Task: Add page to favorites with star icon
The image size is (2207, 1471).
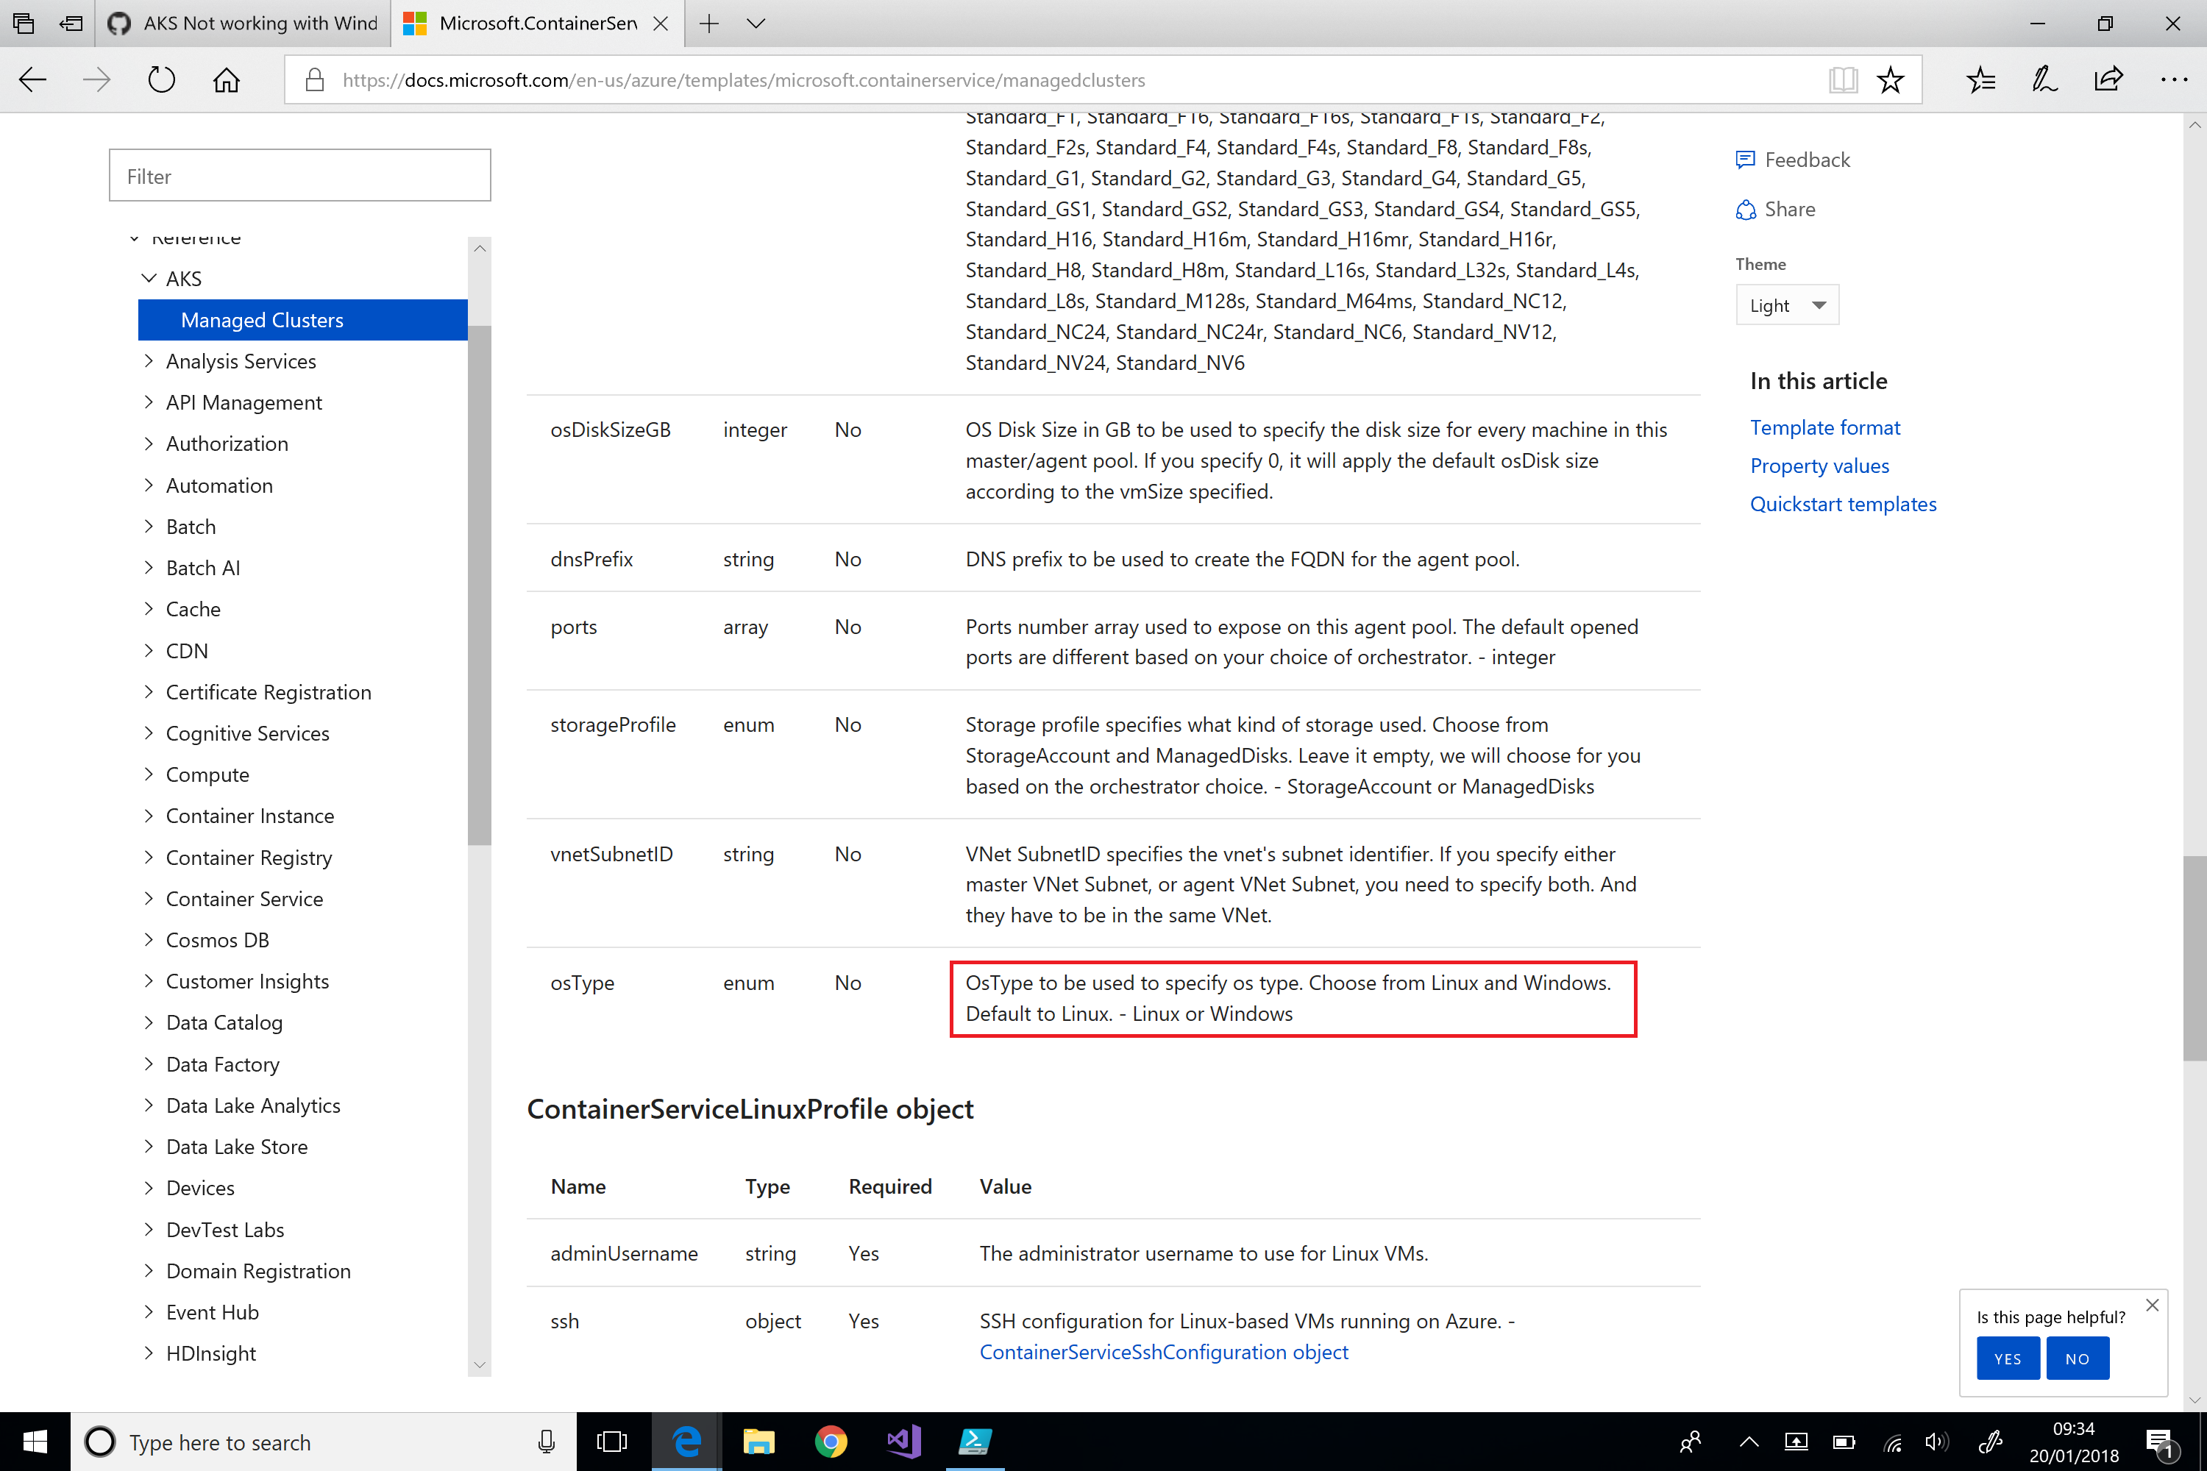Action: pos(1890,79)
